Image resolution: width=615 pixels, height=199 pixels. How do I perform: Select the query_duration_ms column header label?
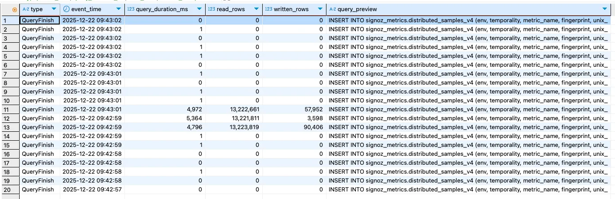pyautogui.click(x=162, y=9)
